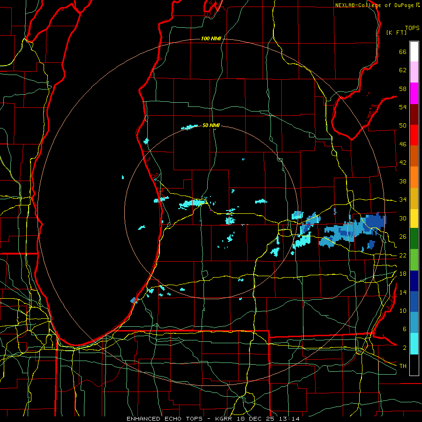The image size is (422, 422).
Task: Click the legend value 38
Action: pyautogui.click(x=403, y=181)
